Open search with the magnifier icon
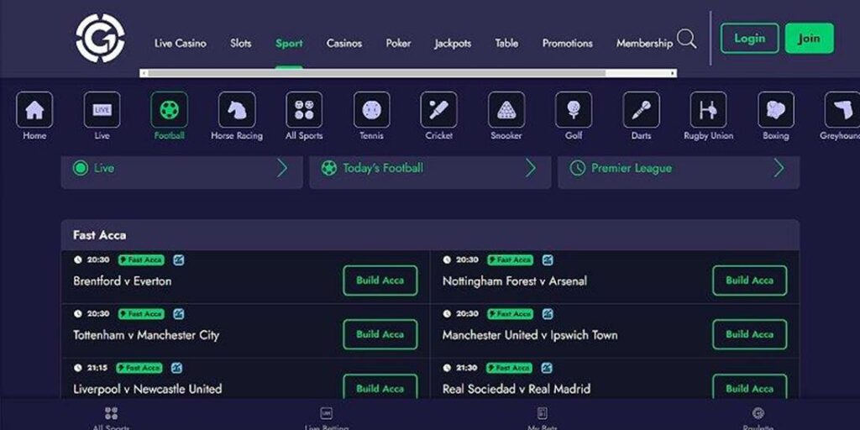Screen dimensions: 860x430 pos(686,39)
